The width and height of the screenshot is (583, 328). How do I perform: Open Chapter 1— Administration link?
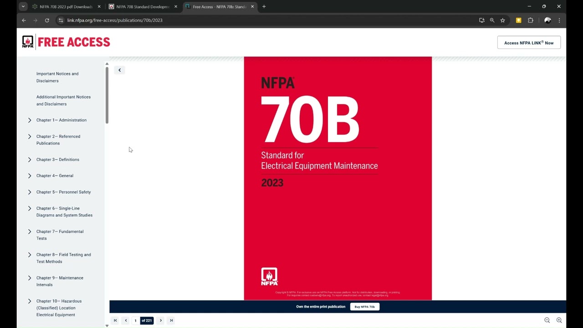click(61, 120)
